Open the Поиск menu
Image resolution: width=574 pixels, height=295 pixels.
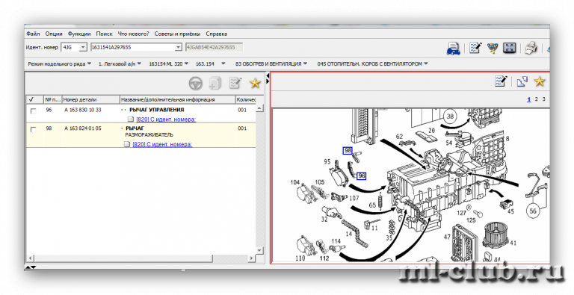tap(105, 34)
